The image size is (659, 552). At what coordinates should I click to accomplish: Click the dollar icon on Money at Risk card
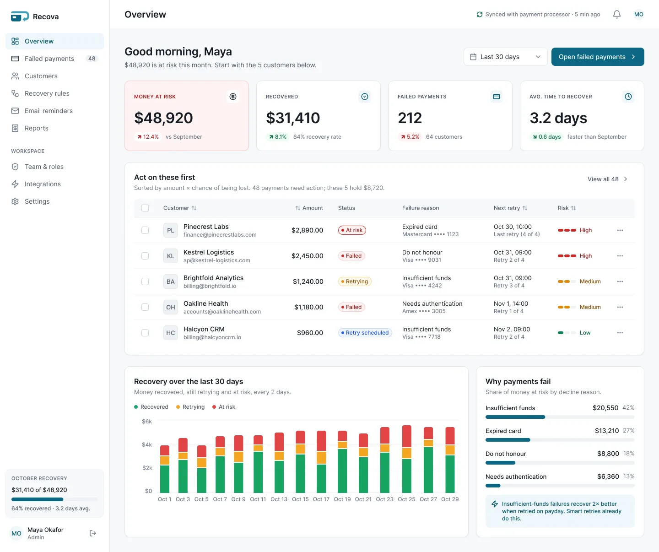tap(233, 97)
